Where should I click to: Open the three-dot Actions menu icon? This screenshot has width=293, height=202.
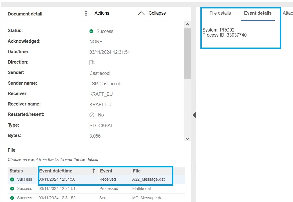click(x=86, y=13)
